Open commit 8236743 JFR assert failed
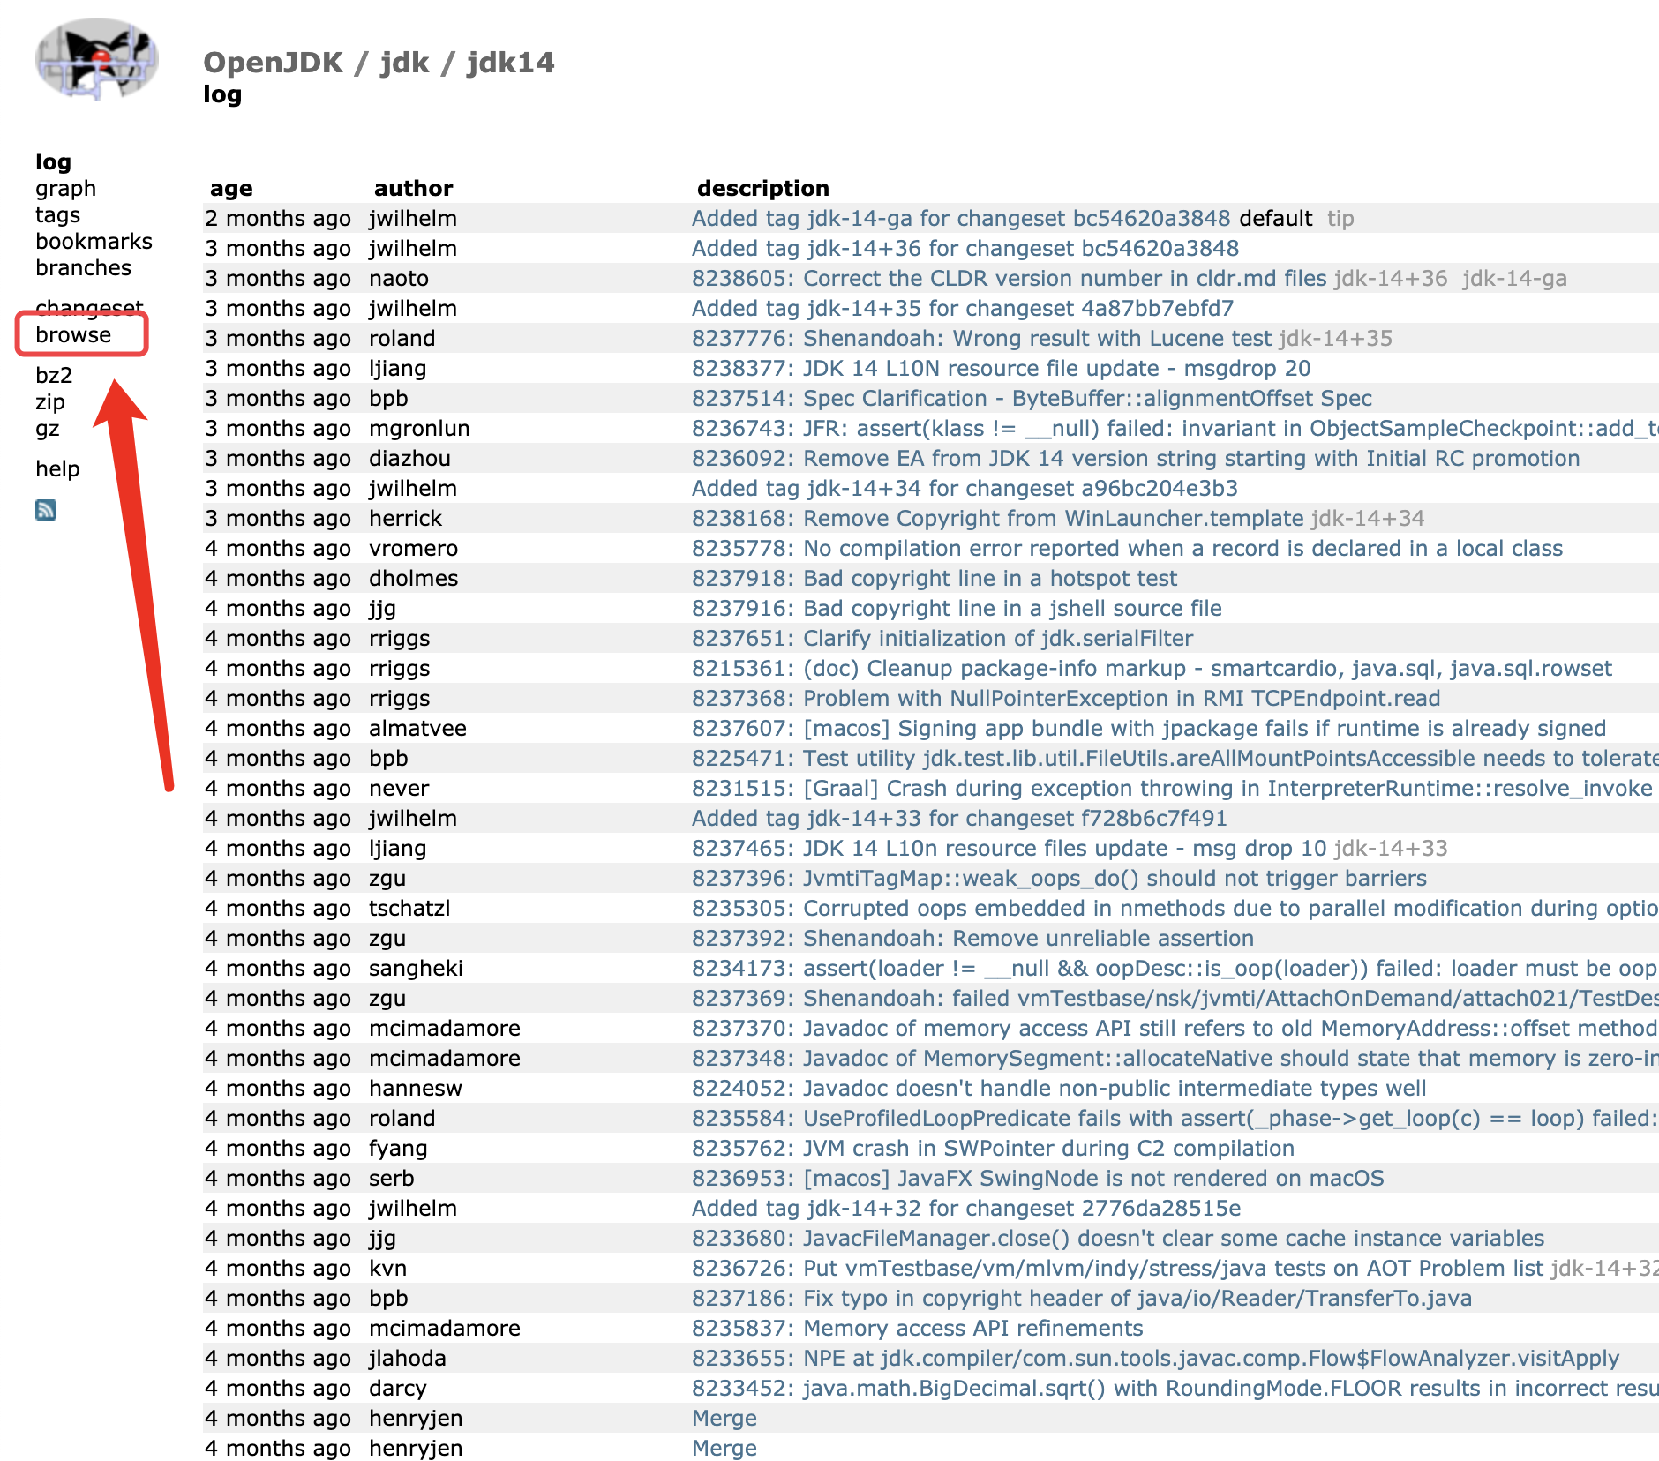 point(1175,429)
